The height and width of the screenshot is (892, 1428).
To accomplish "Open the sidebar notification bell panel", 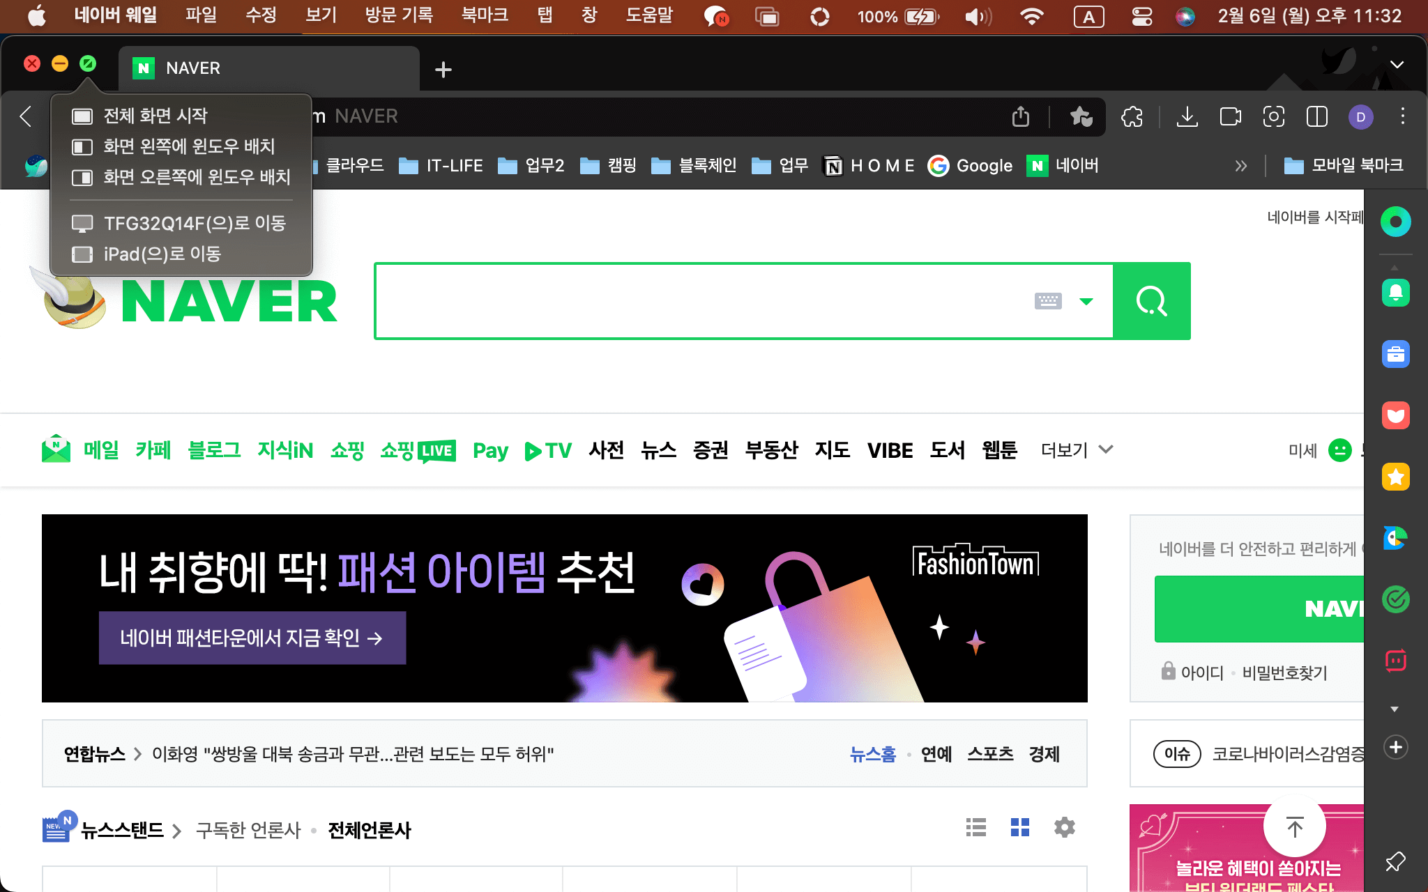I will [1395, 293].
